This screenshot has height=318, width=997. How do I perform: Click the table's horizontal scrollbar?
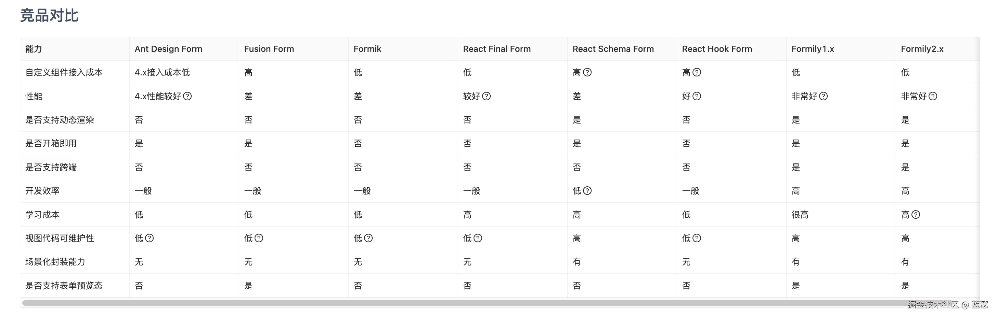(x=464, y=303)
